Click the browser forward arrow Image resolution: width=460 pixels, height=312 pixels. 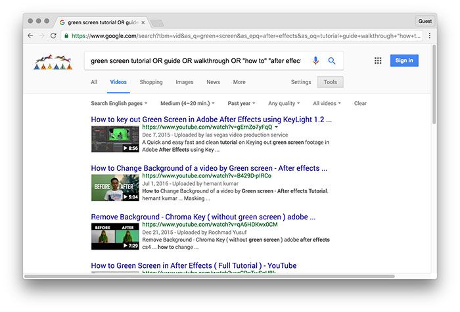[x=42, y=35]
